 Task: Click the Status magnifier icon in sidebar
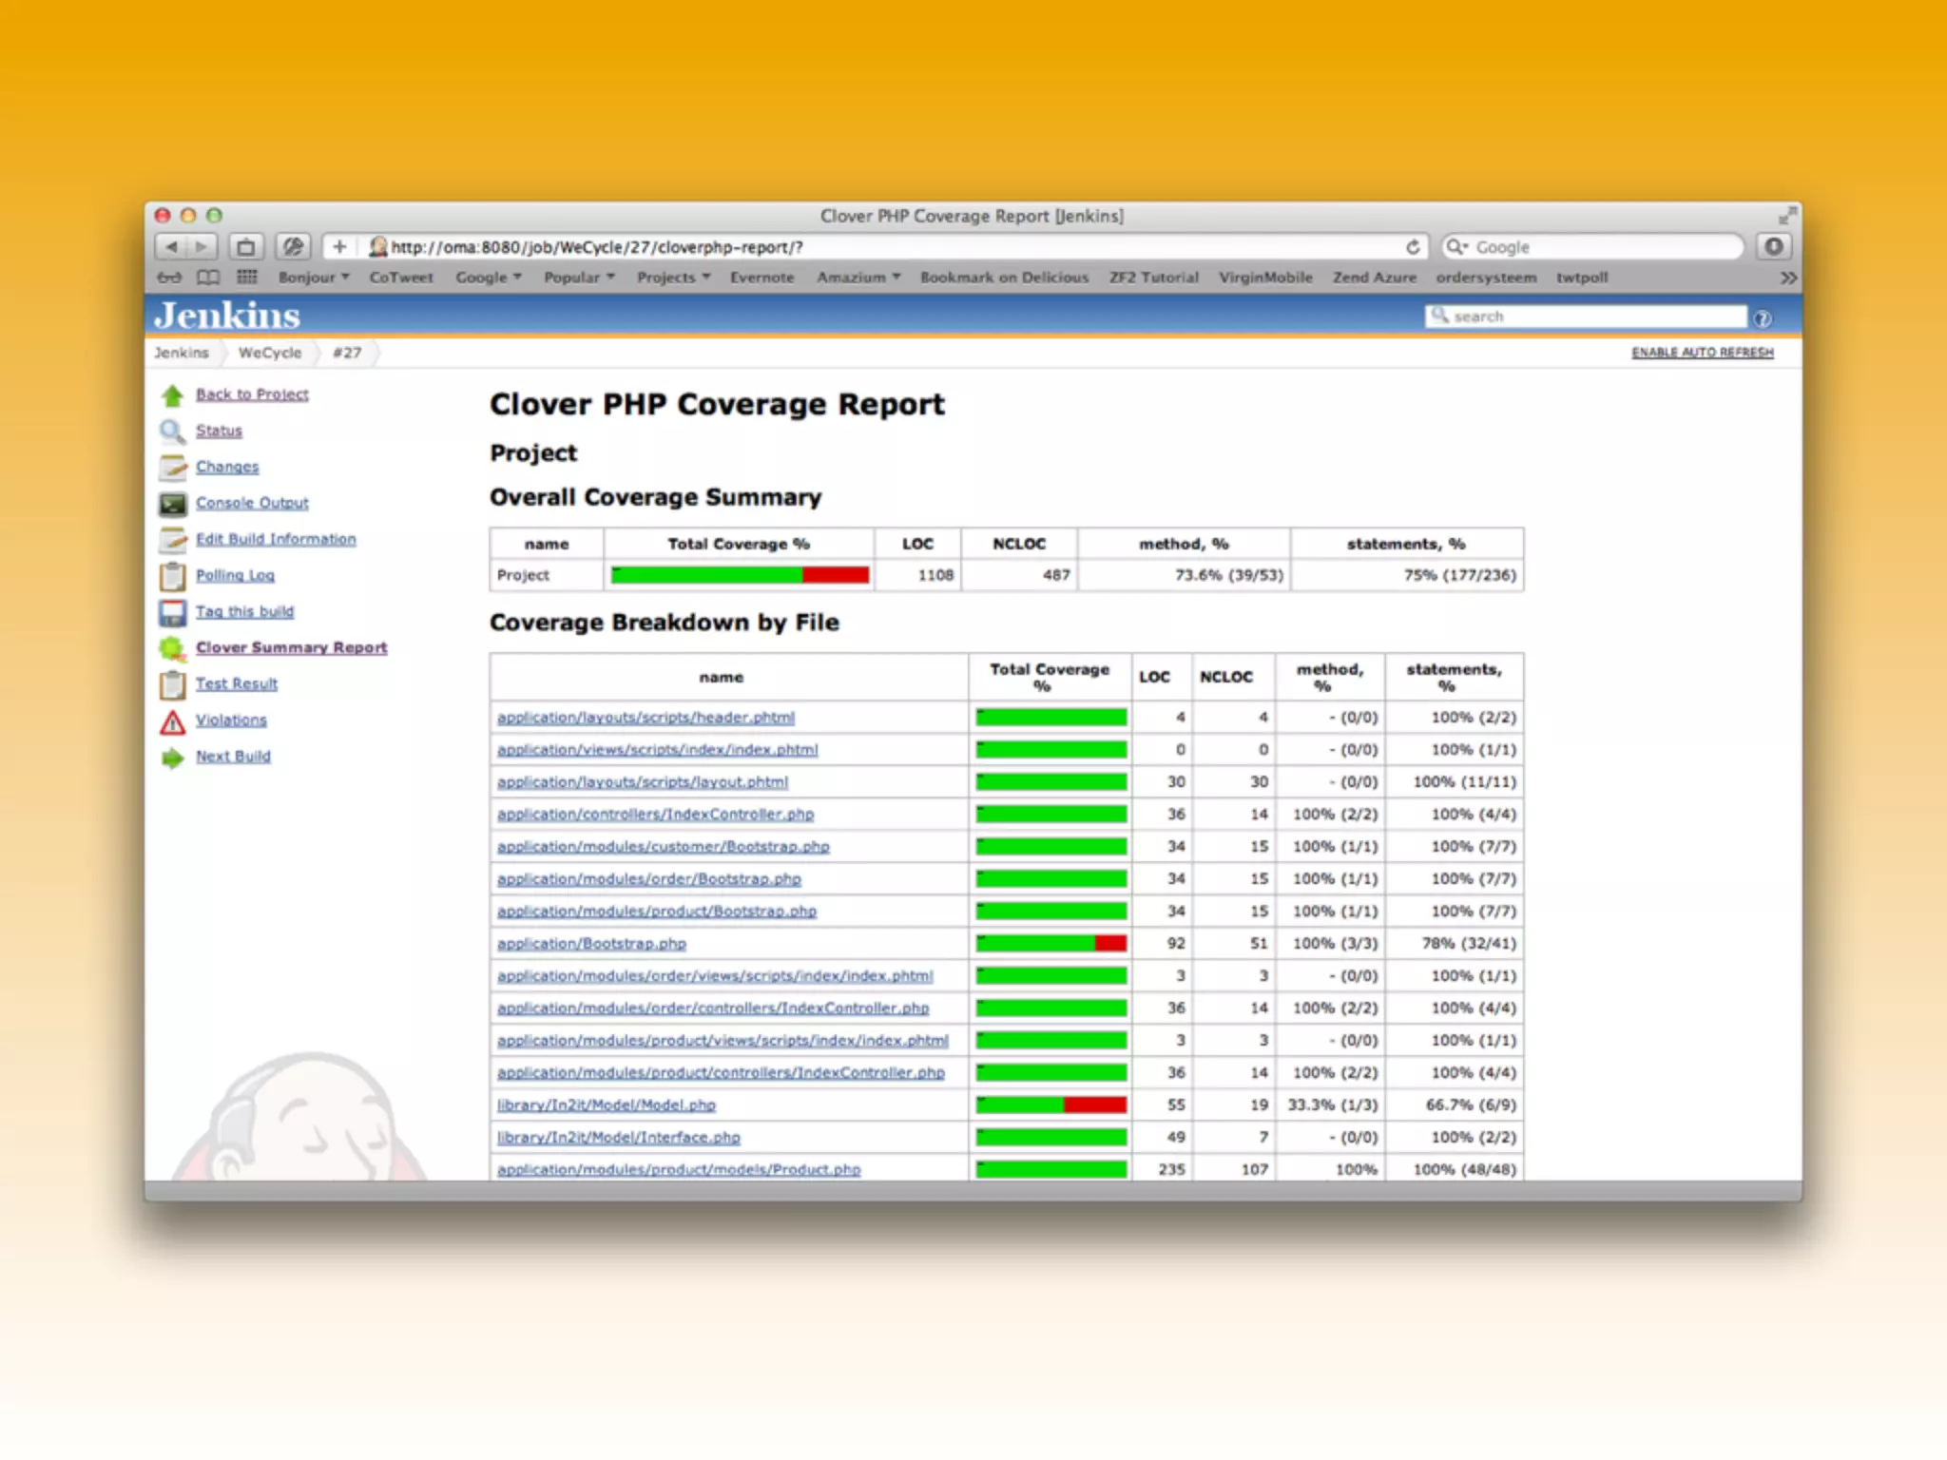point(172,432)
